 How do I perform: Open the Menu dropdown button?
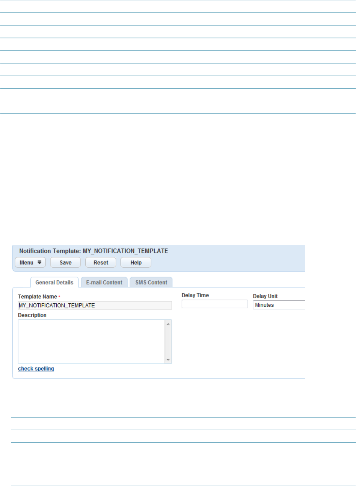coord(30,262)
